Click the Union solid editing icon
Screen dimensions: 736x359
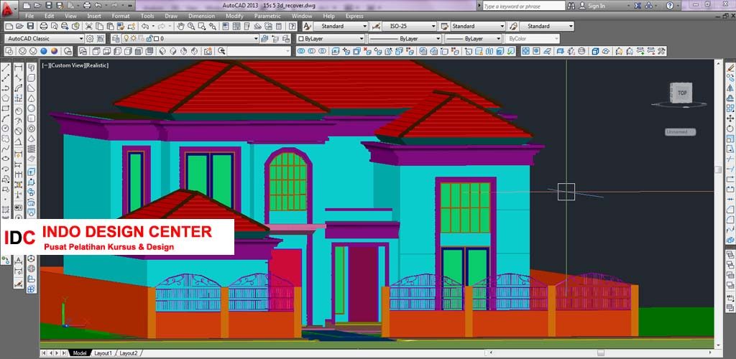click(301, 51)
